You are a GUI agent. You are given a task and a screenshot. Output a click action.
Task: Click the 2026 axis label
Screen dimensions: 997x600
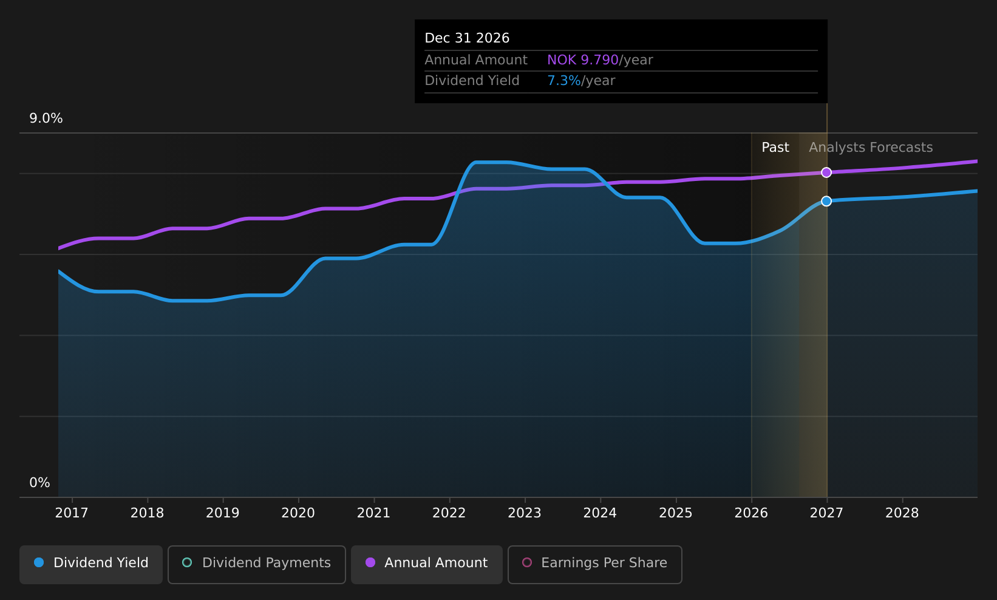tap(752, 513)
